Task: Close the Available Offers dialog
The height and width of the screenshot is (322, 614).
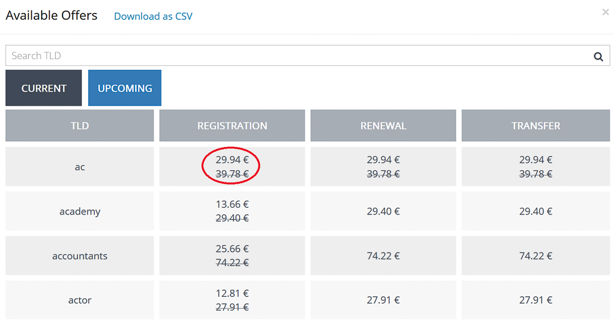Action: pos(605,12)
